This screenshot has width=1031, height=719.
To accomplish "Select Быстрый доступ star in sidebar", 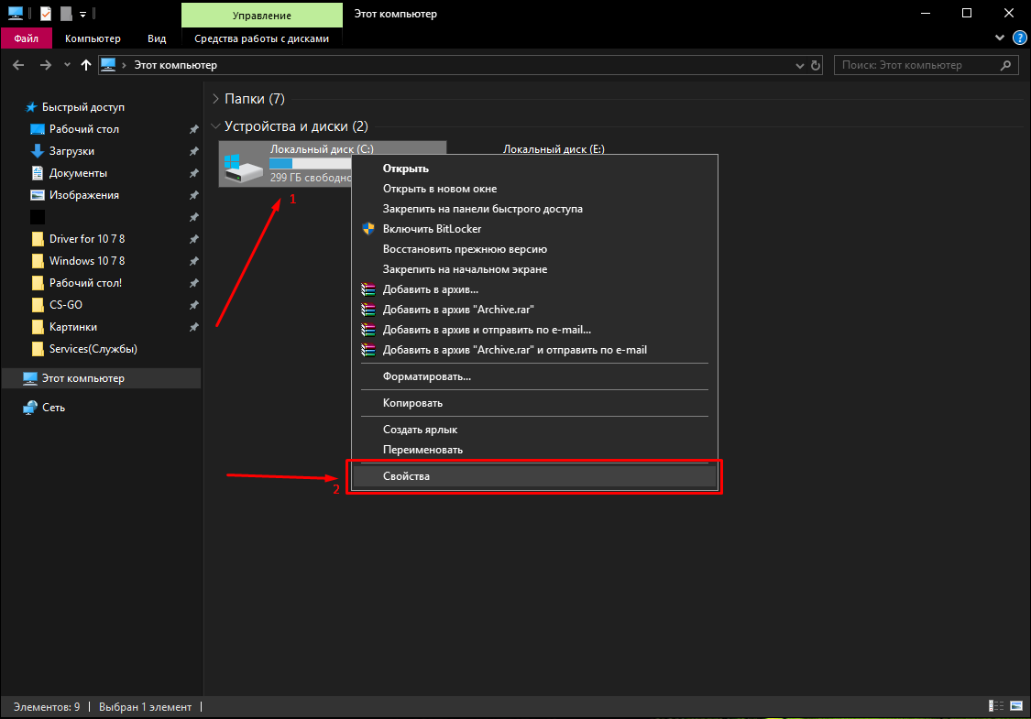I will coord(82,106).
